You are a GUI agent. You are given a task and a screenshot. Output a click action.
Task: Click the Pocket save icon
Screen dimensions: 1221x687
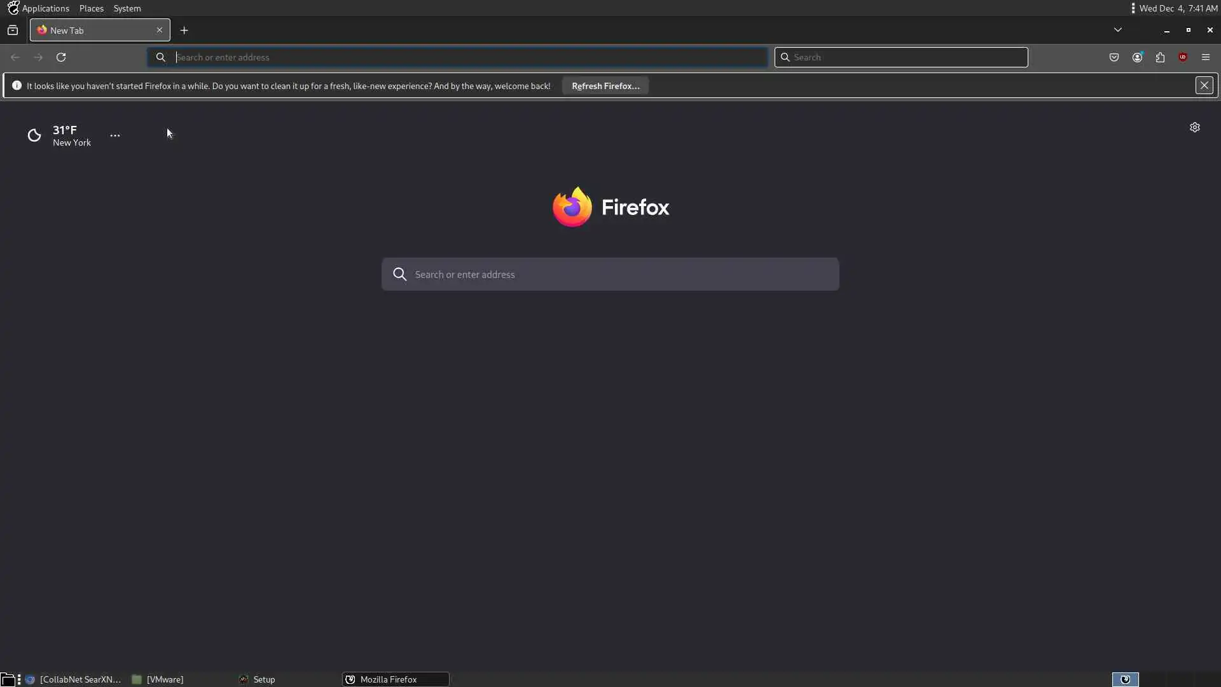(x=1114, y=57)
